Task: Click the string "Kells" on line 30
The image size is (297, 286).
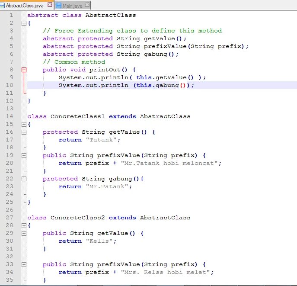Action: 99,241
